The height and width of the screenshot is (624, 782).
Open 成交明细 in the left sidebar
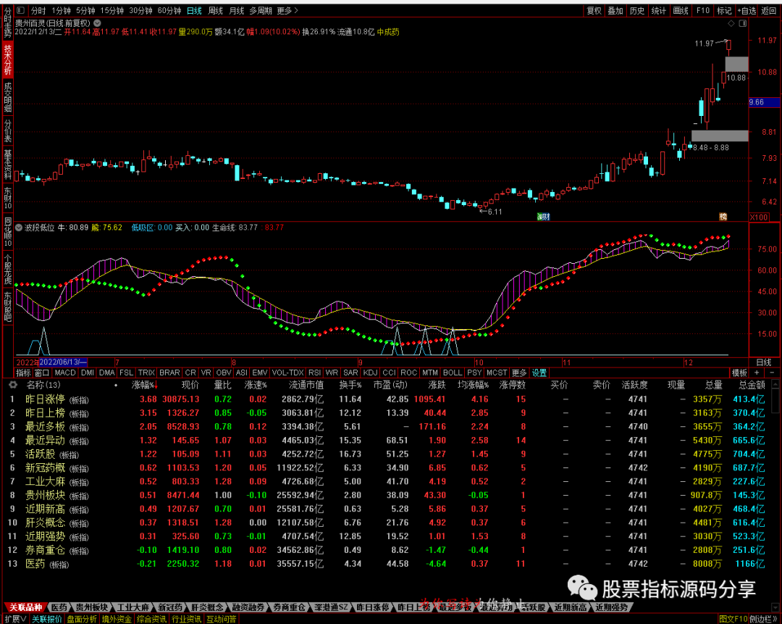(x=8, y=98)
